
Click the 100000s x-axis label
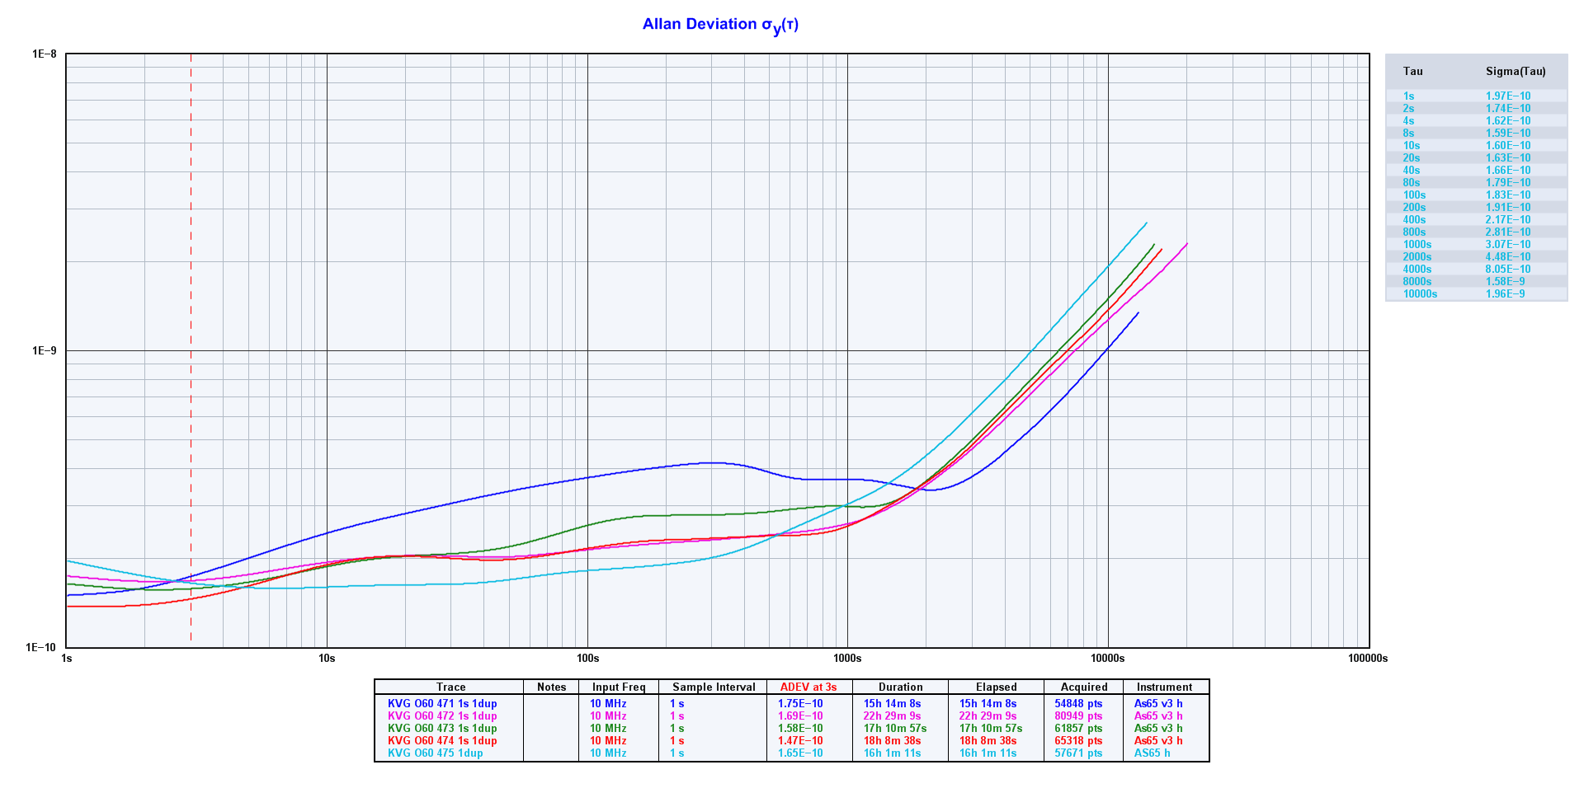(1368, 659)
